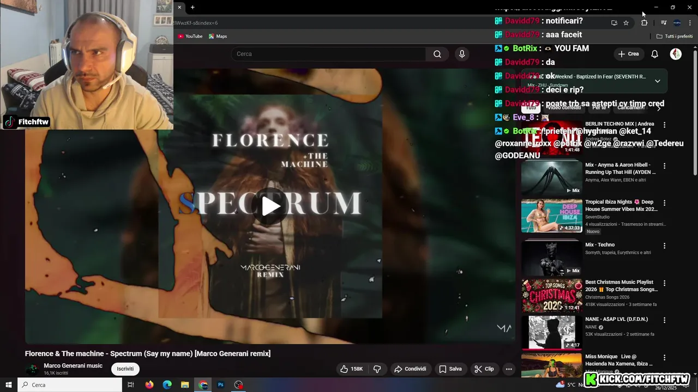The height and width of the screenshot is (392, 698).
Task: Click the page vertical scrollbar
Action: click(x=695, y=113)
